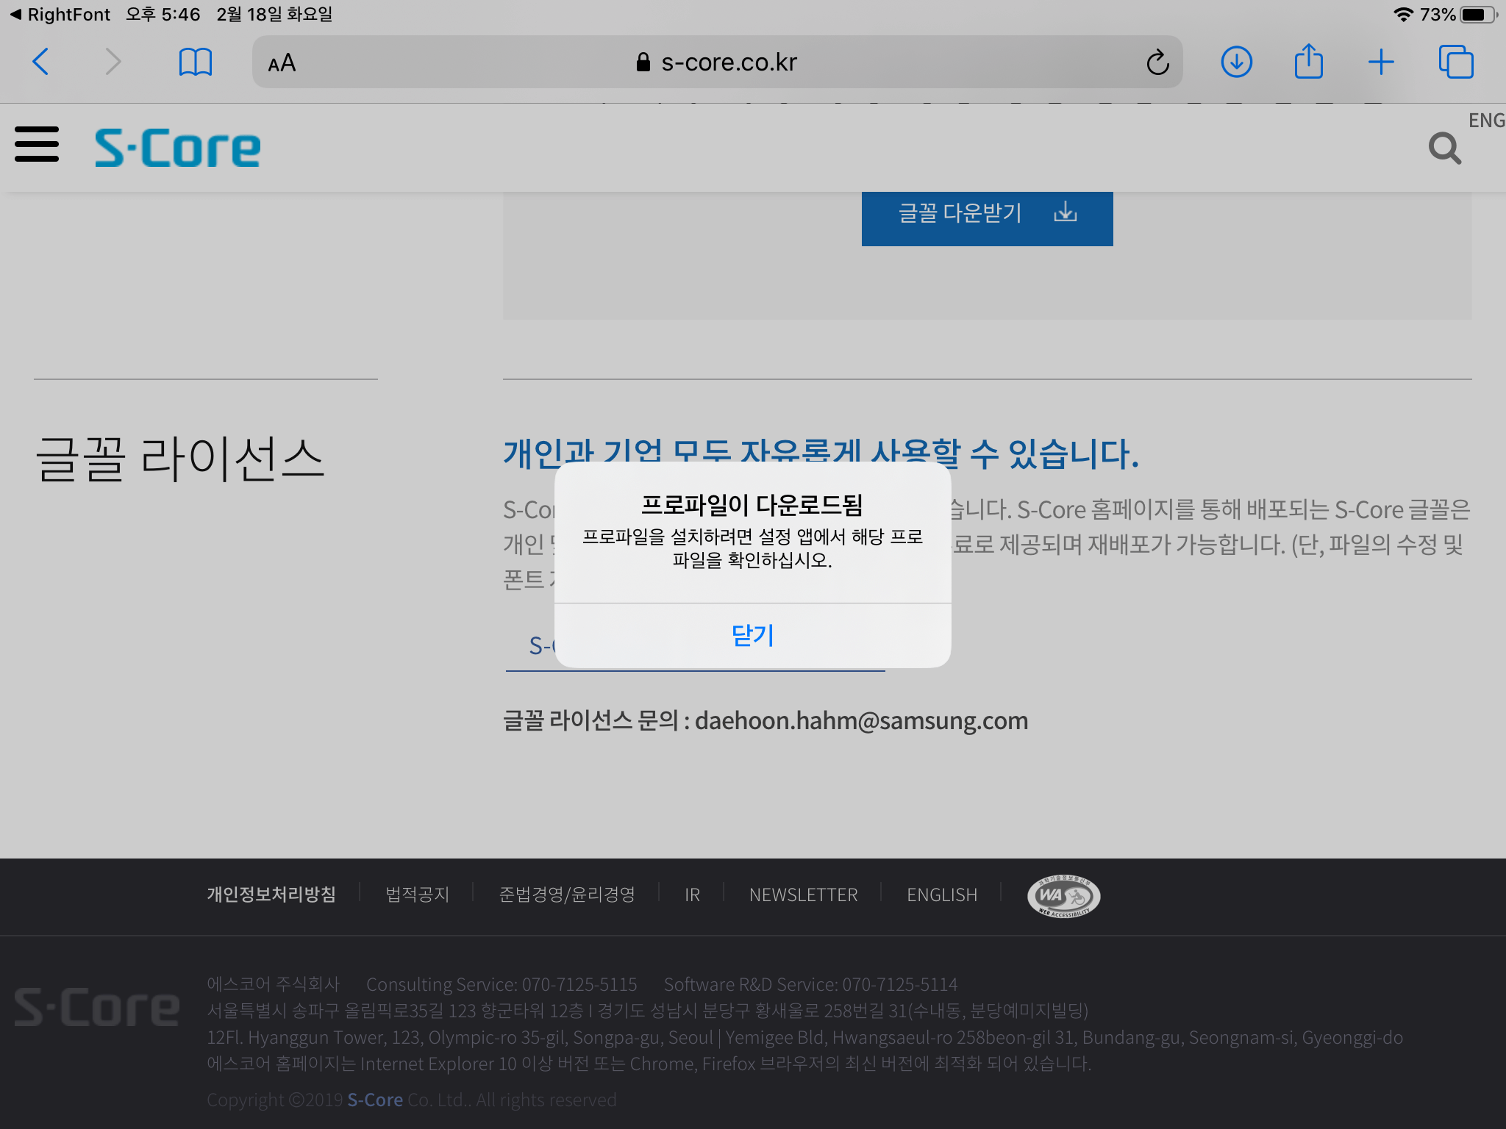
Task: Tap the share icon
Action: (x=1308, y=62)
